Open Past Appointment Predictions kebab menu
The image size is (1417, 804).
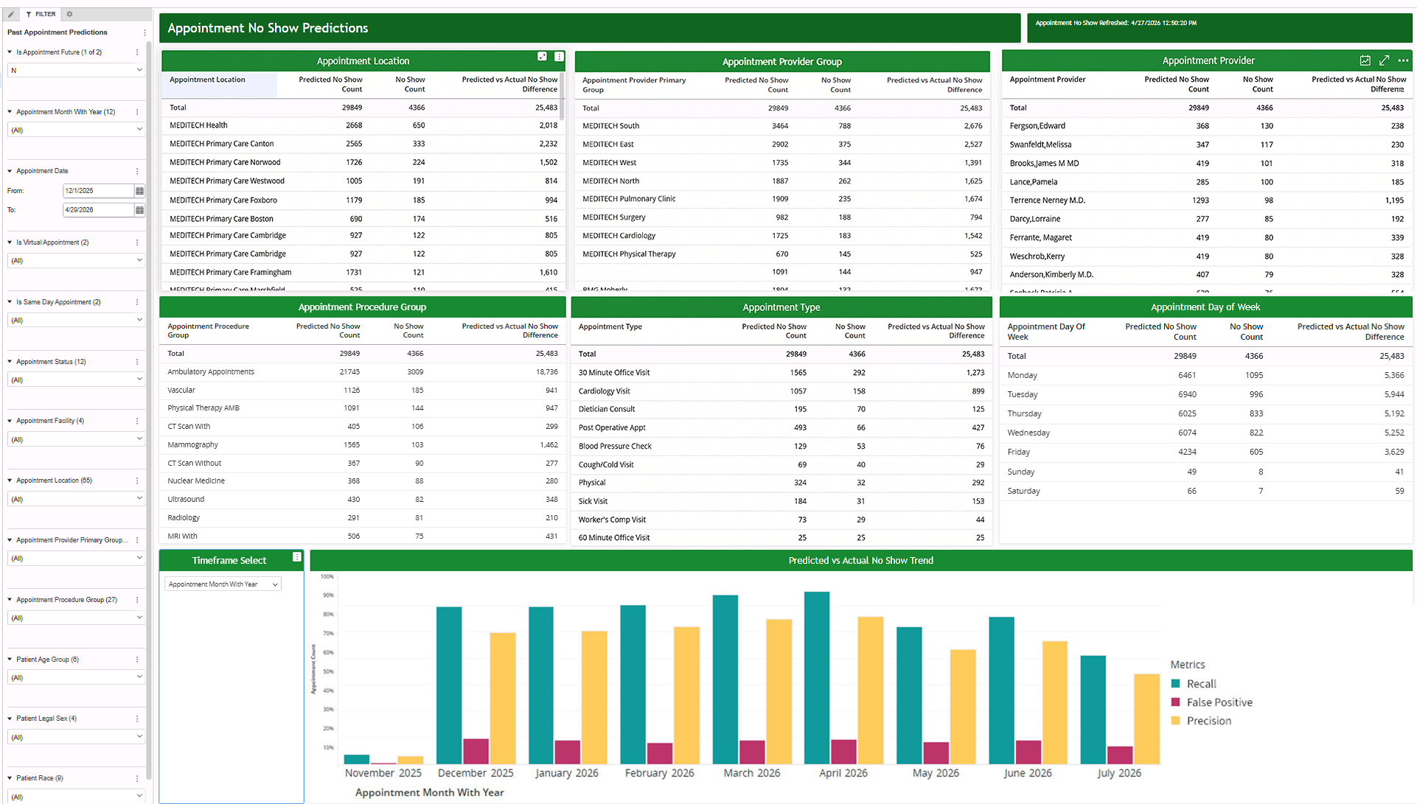tap(145, 32)
